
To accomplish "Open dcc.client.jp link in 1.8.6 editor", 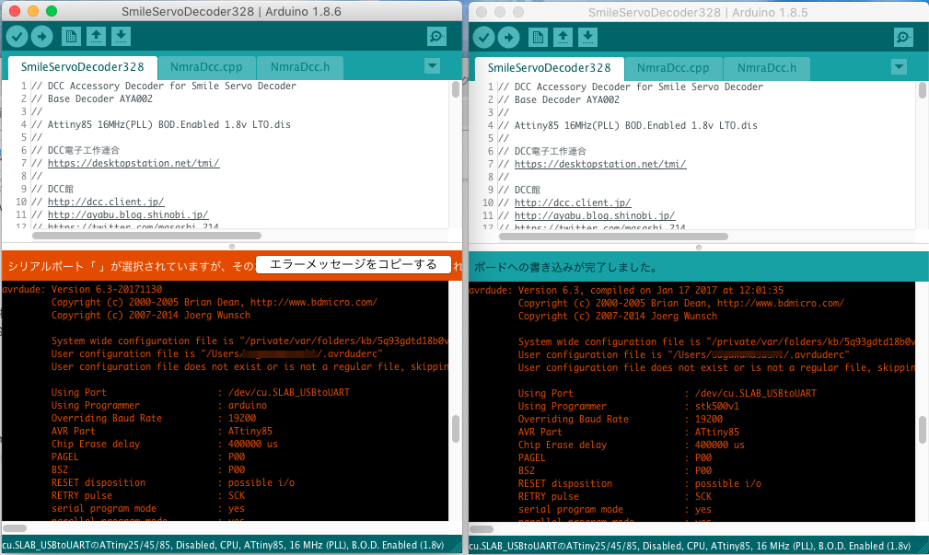I will [x=106, y=202].
